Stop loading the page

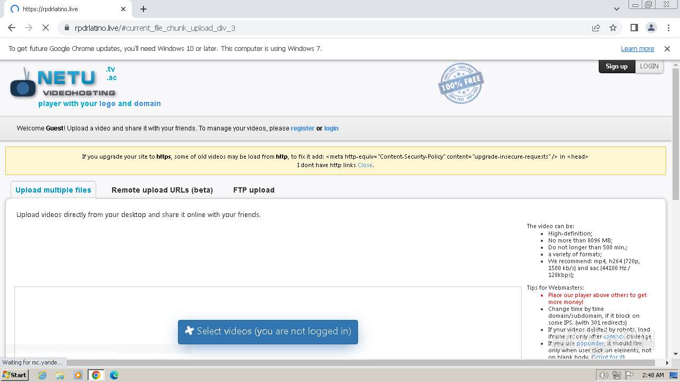(45, 28)
